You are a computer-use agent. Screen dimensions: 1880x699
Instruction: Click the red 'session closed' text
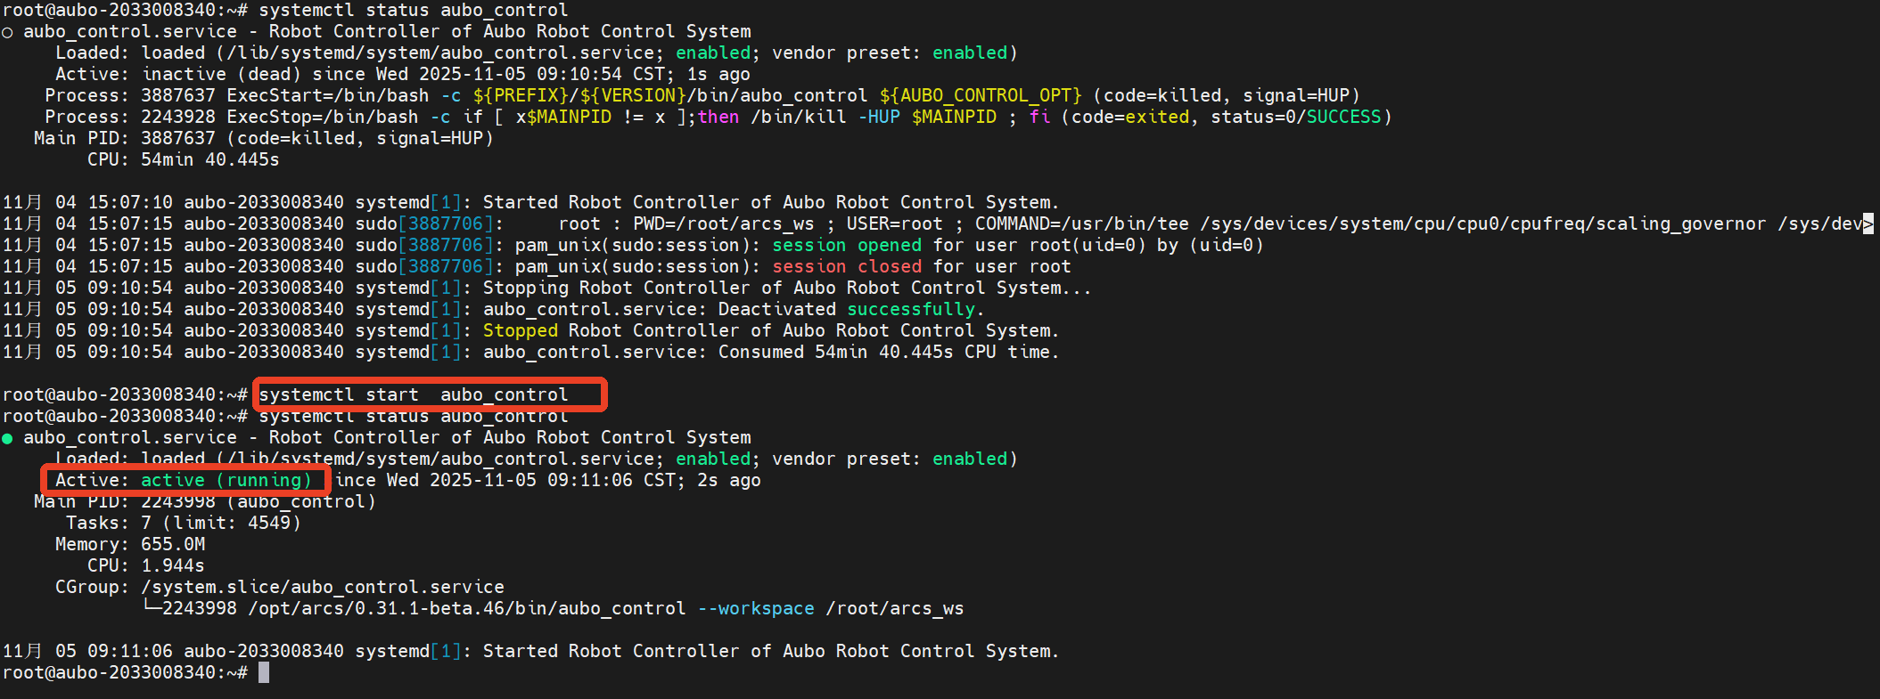847,267
